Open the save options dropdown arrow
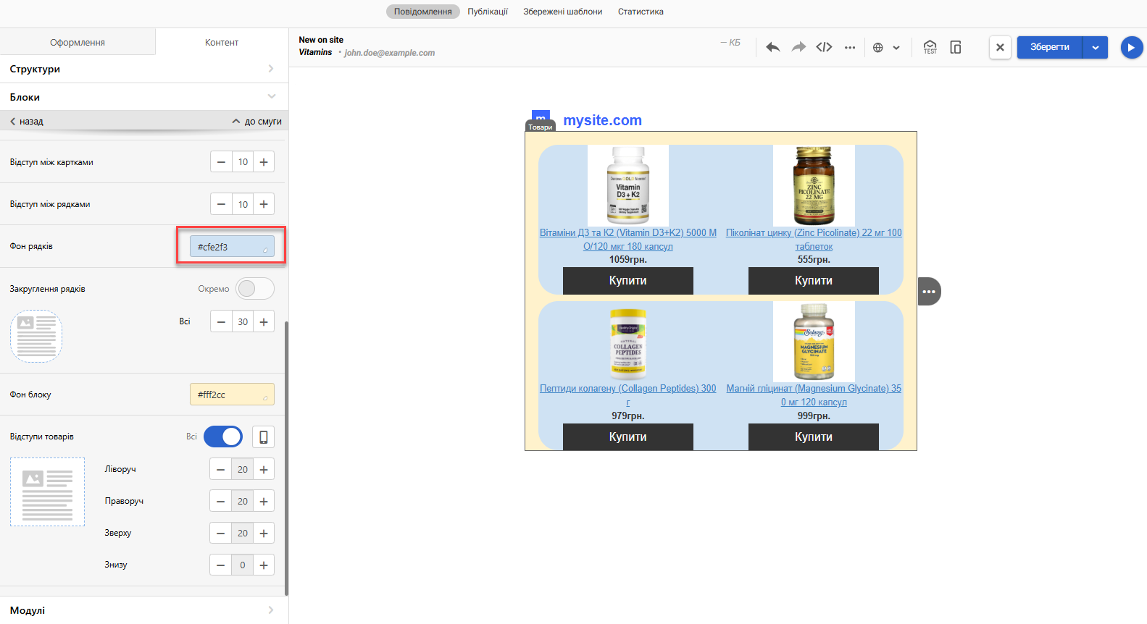1147x624 pixels. coord(1096,47)
